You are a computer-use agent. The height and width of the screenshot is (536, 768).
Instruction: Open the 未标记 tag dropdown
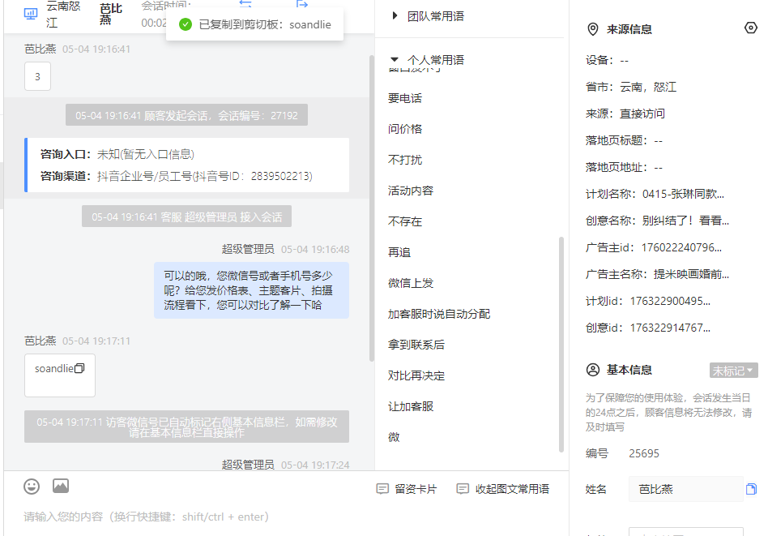click(733, 371)
